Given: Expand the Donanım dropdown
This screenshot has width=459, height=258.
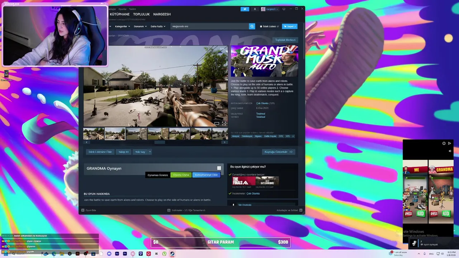Looking at the screenshot, I should tap(140, 26).
